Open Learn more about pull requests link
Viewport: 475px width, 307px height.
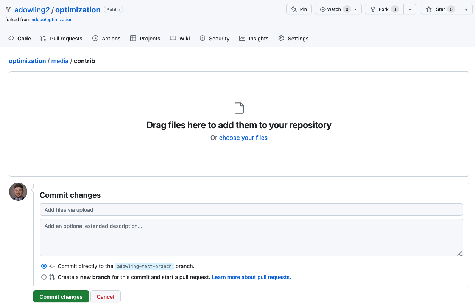pyautogui.click(x=251, y=277)
